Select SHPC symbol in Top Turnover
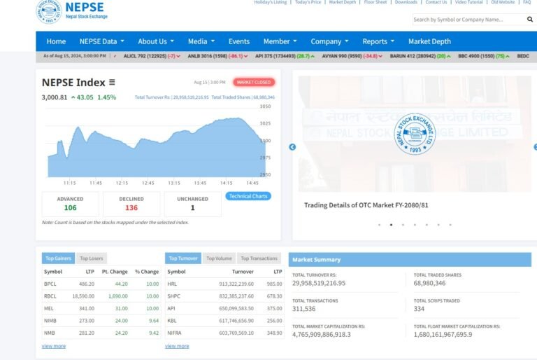This screenshot has height=360, width=537. [173, 296]
